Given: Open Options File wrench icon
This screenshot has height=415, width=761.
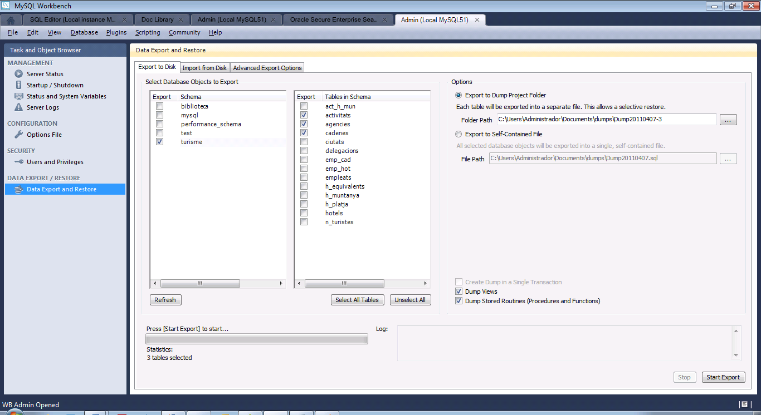Looking at the screenshot, I should pos(19,135).
